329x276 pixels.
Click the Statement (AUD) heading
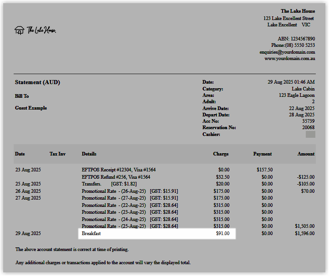point(38,82)
